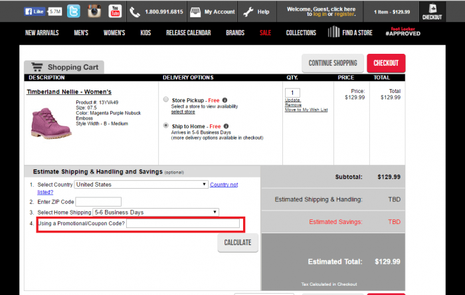
Task: Click the Continue Shopping button
Action: click(333, 63)
